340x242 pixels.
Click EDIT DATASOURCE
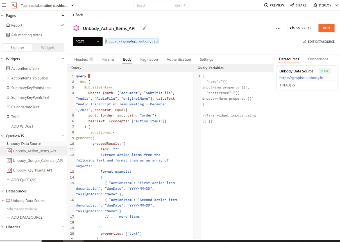click(x=319, y=42)
